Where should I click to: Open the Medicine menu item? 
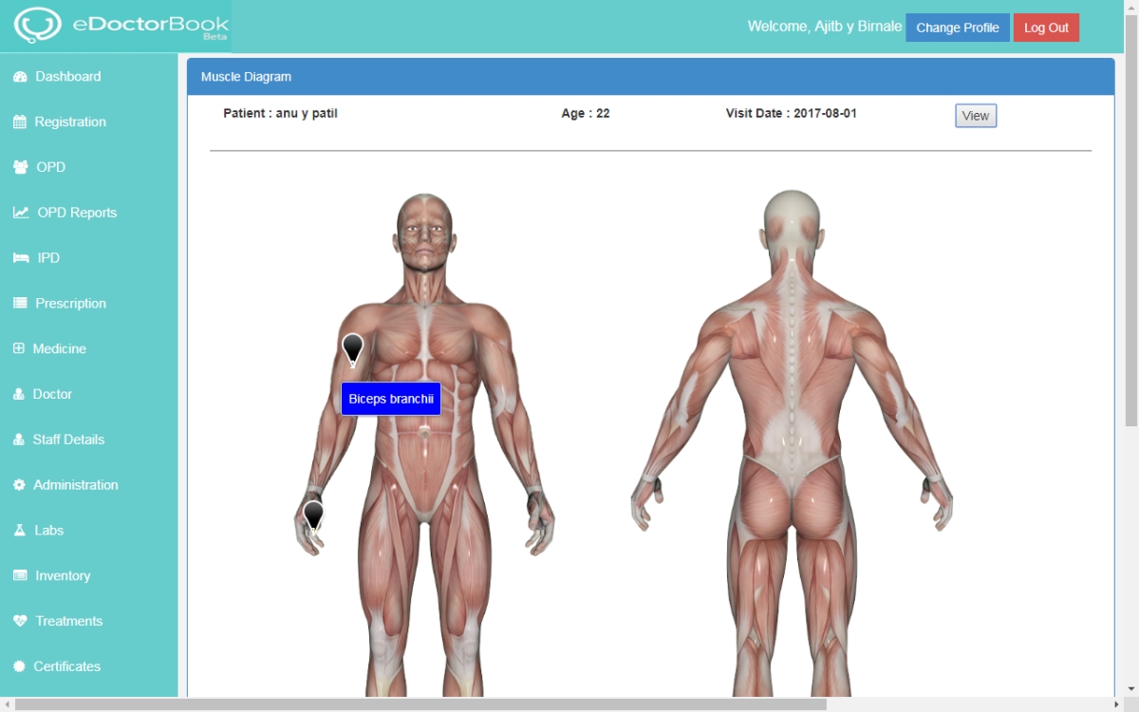pos(59,348)
